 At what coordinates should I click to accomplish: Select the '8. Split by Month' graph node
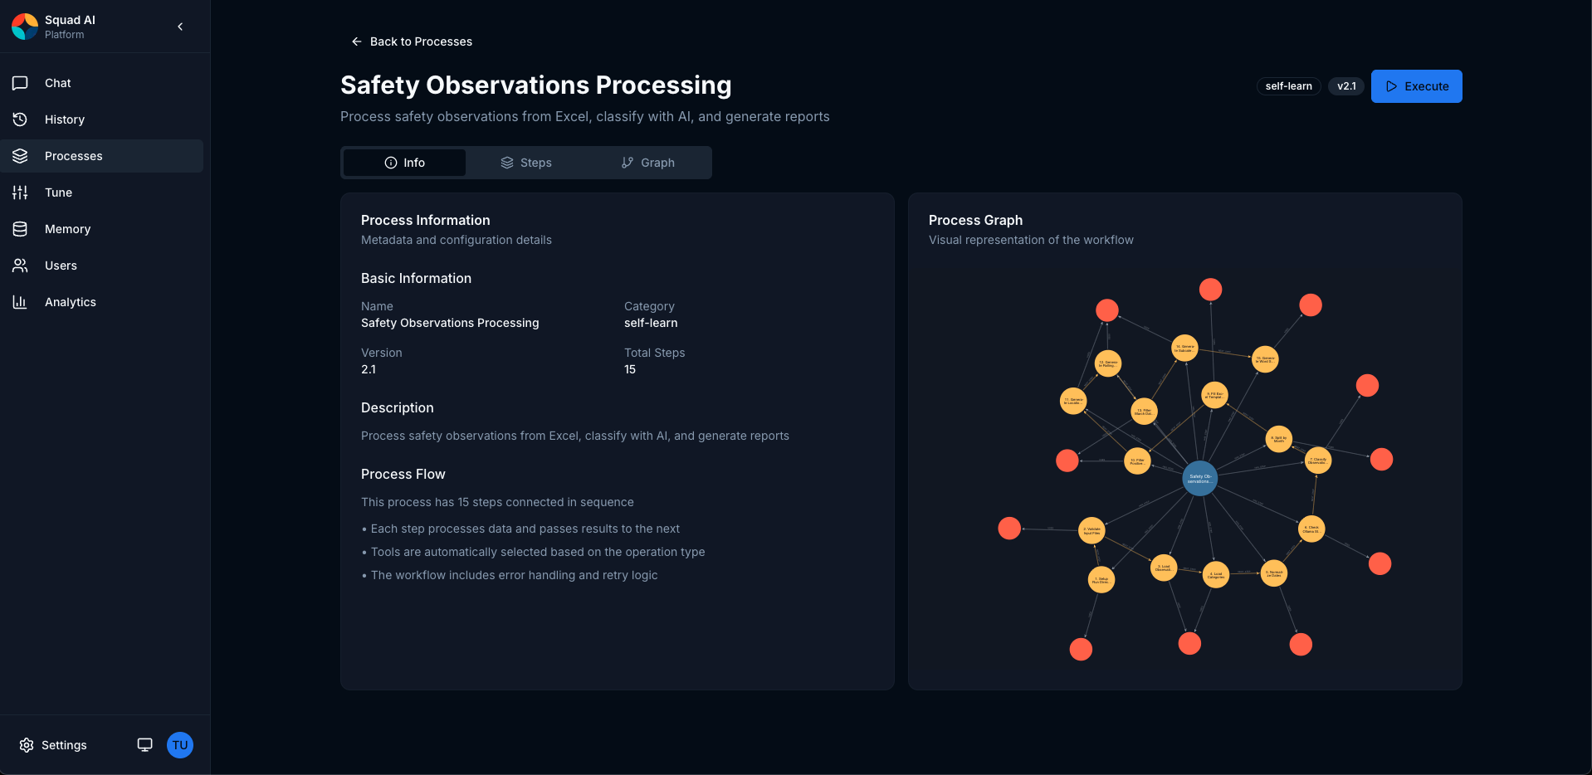point(1278,439)
